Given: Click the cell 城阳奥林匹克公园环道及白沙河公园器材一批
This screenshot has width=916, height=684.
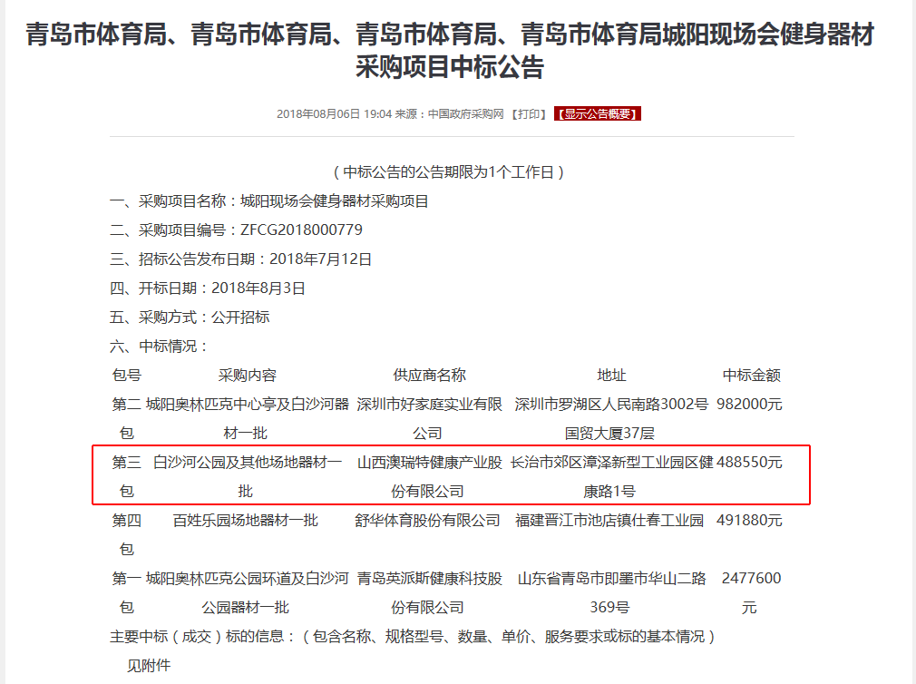Looking at the screenshot, I should (x=247, y=593).
